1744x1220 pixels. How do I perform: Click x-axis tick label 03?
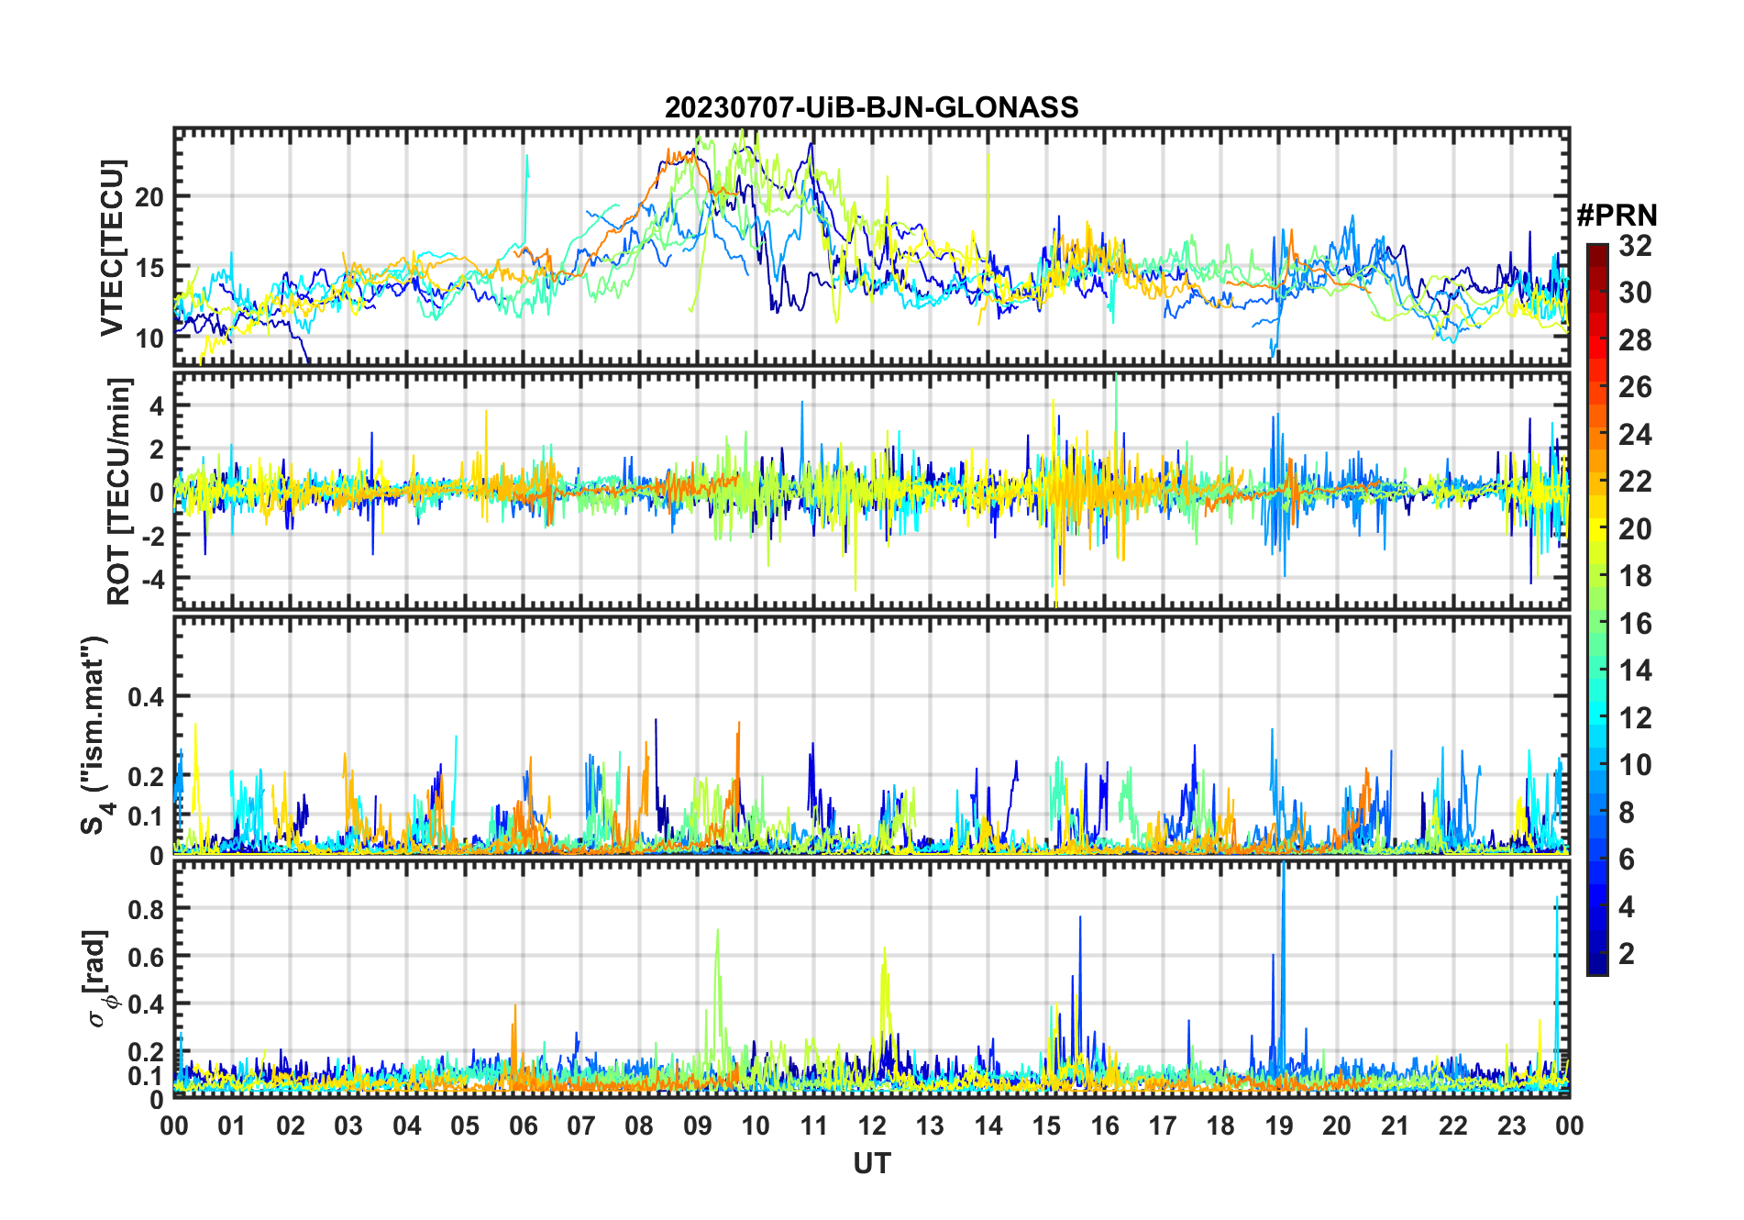click(x=348, y=1126)
